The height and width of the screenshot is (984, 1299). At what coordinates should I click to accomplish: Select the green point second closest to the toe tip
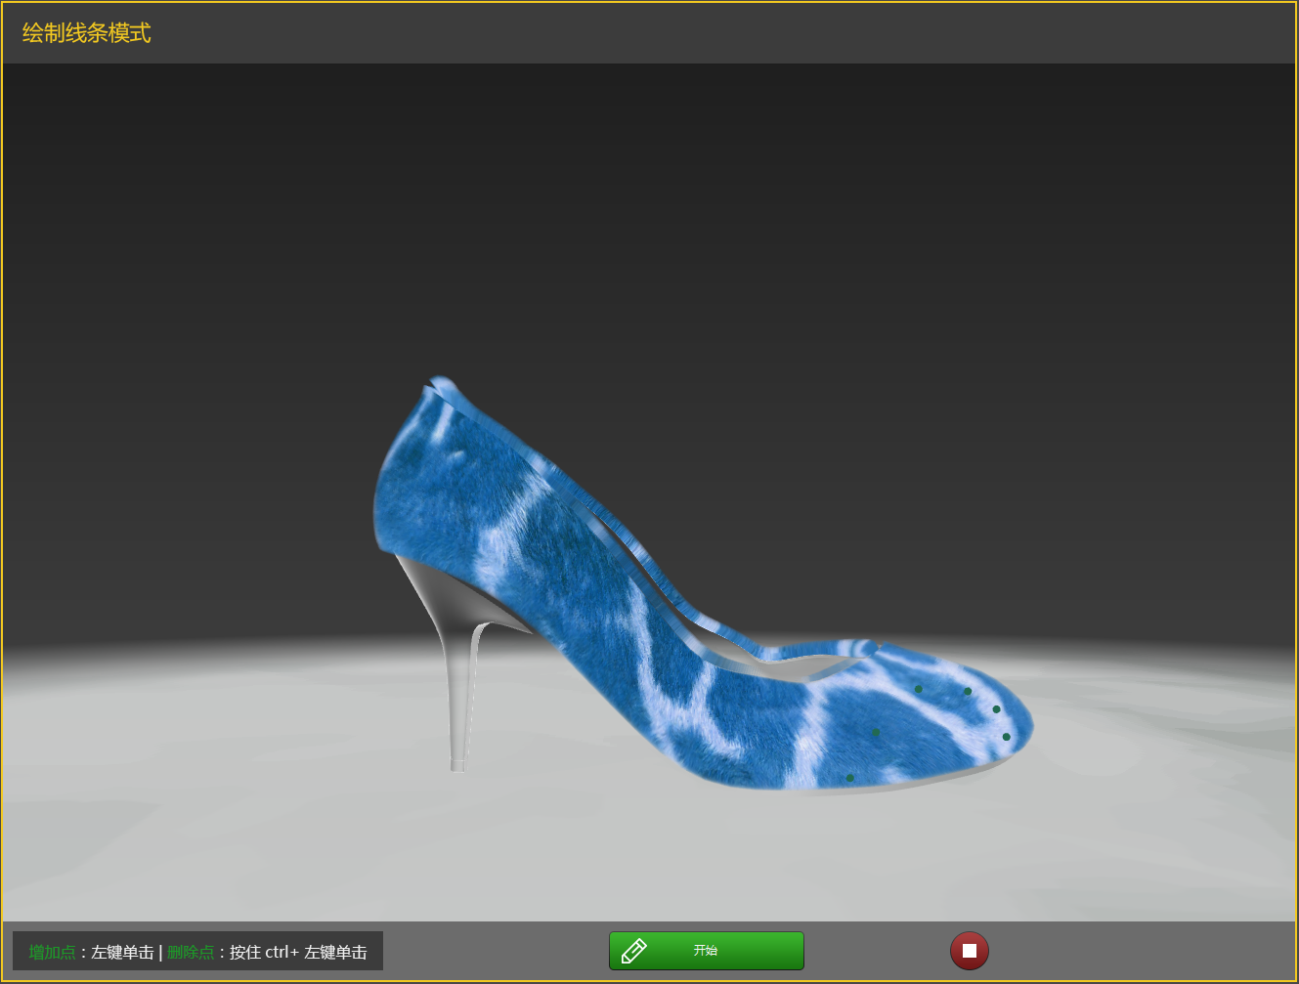(996, 709)
